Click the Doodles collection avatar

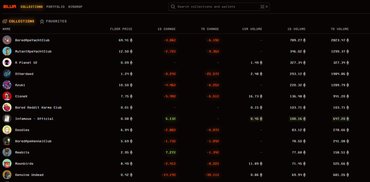(7, 130)
